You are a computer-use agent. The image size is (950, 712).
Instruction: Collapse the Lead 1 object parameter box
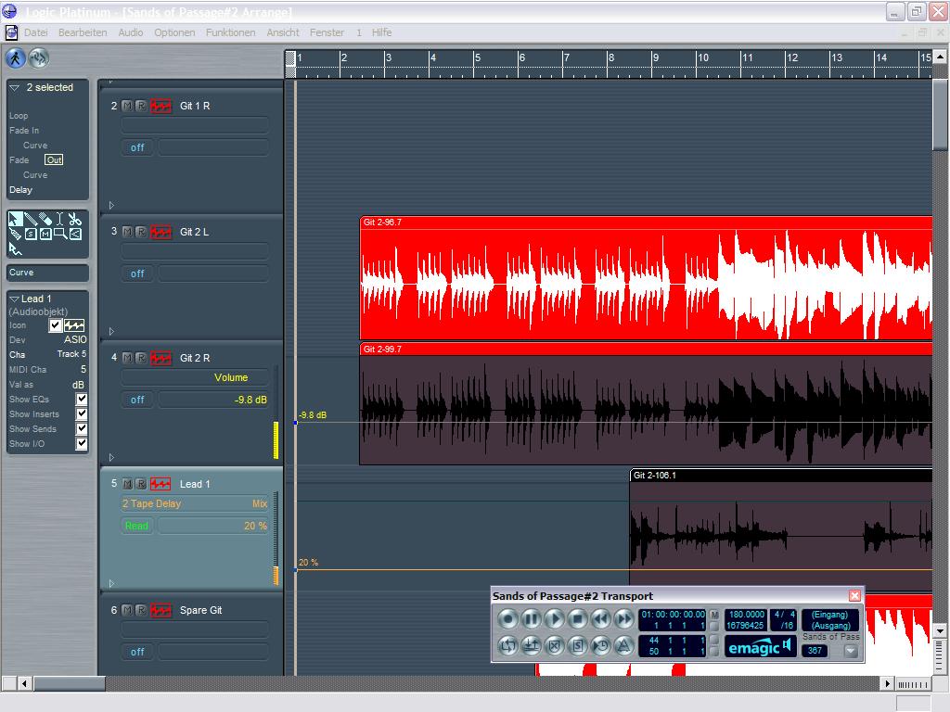click(x=15, y=299)
